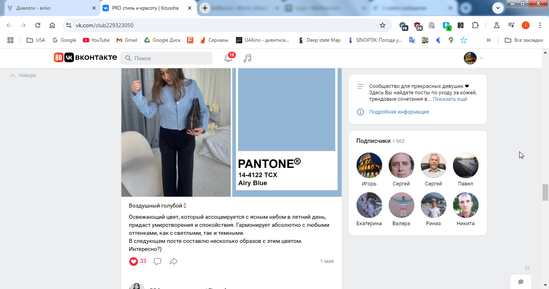Open the BC bookmark icon

coord(425,40)
